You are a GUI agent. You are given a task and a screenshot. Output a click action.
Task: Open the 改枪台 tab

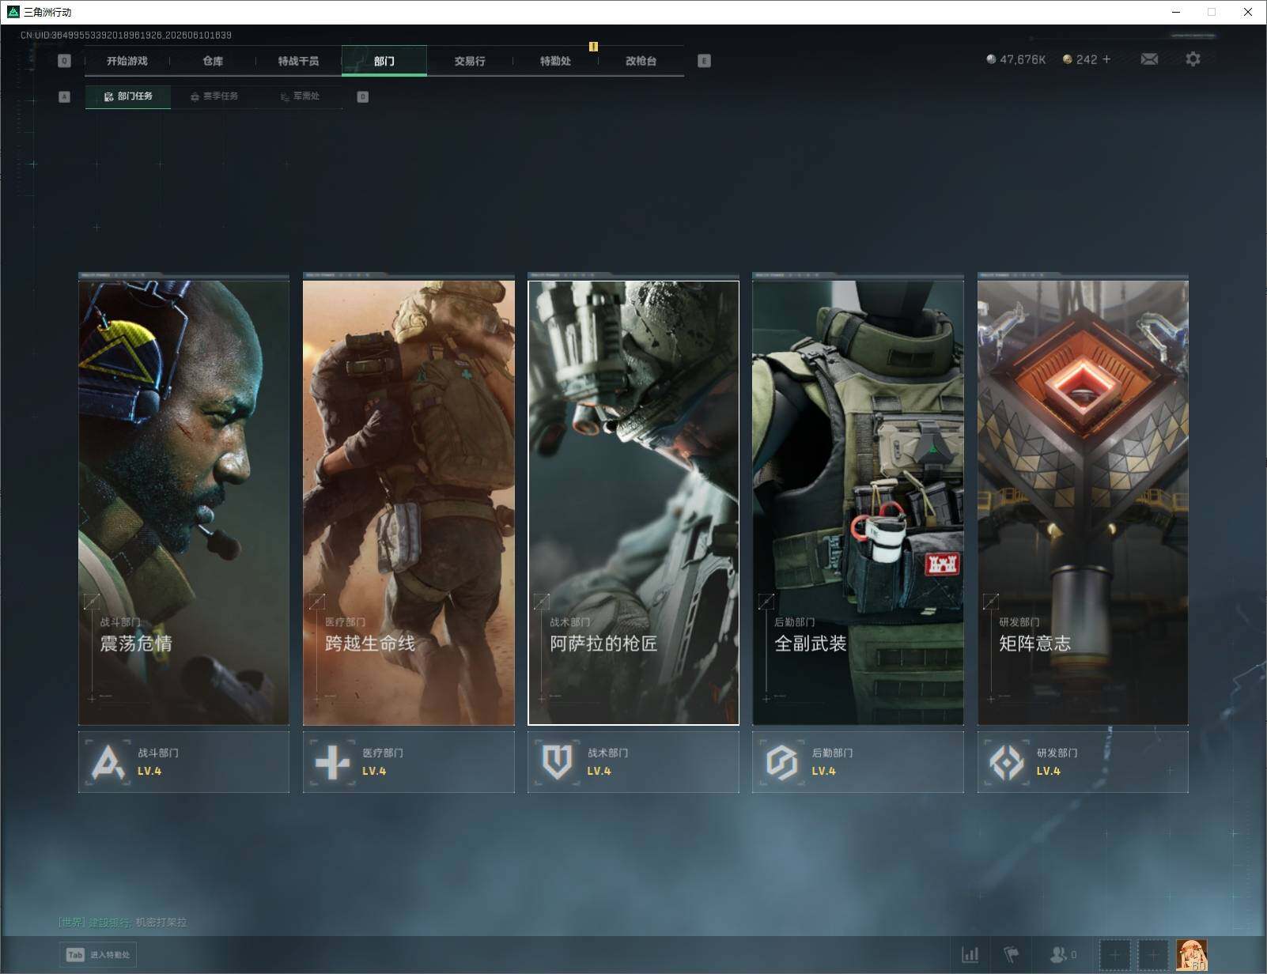[641, 61]
